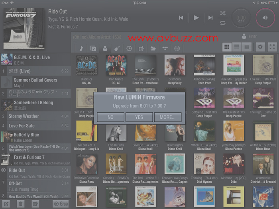The image size is (279, 209).
Task: Browse by song using the music note tab
Action: 81,48
